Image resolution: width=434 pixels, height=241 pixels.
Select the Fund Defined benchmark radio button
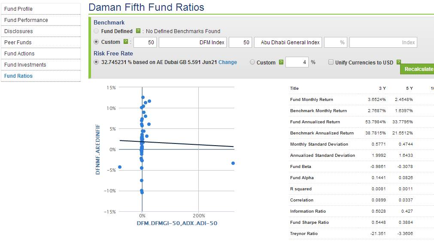click(97, 31)
